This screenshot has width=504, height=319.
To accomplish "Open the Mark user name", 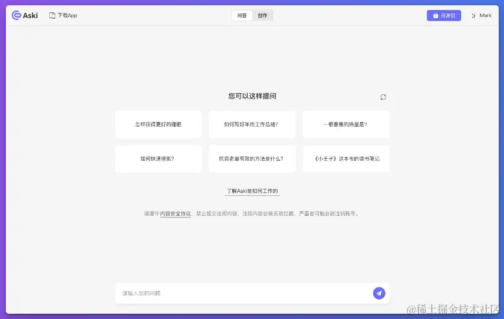I will pos(485,15).
